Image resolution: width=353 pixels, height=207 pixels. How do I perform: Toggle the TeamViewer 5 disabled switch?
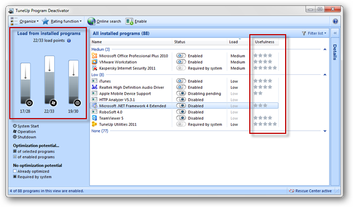click(181, 118)
